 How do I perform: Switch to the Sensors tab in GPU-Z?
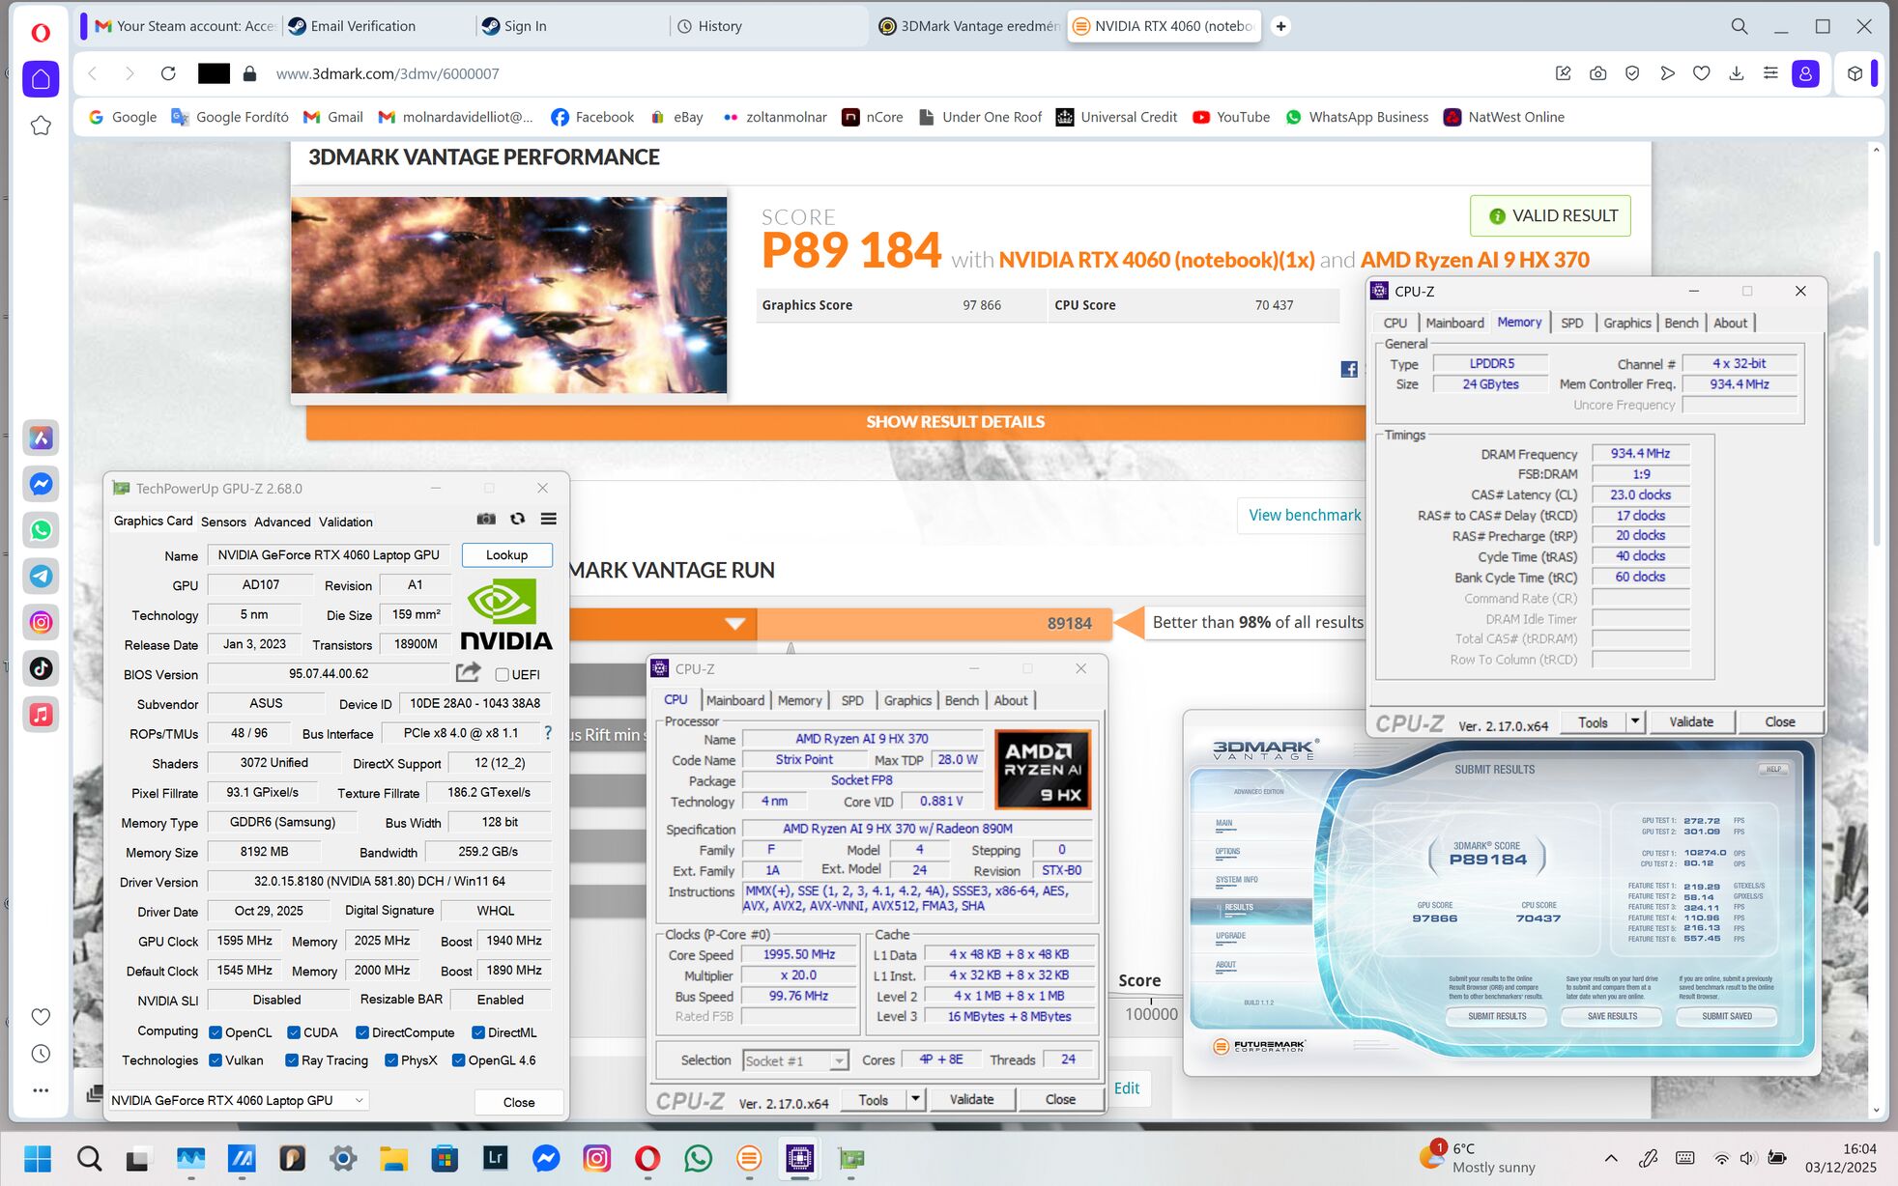[223, 522]
